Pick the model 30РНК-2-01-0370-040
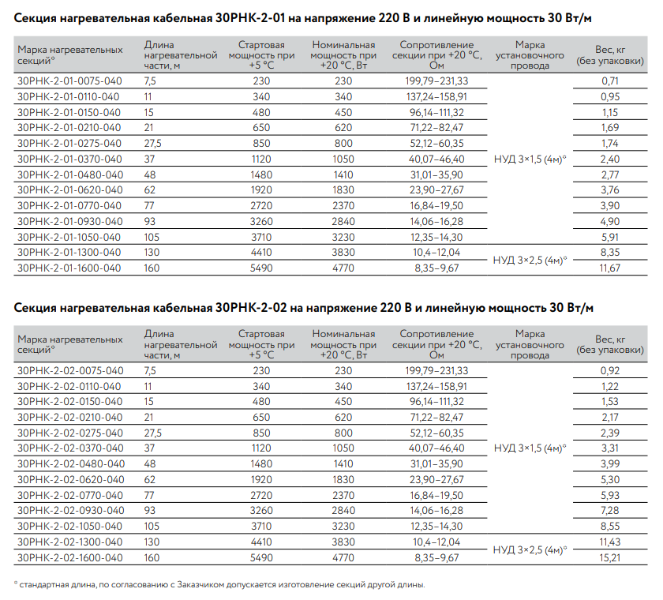Screen dimensions: 663x600 tap(69, 159)
